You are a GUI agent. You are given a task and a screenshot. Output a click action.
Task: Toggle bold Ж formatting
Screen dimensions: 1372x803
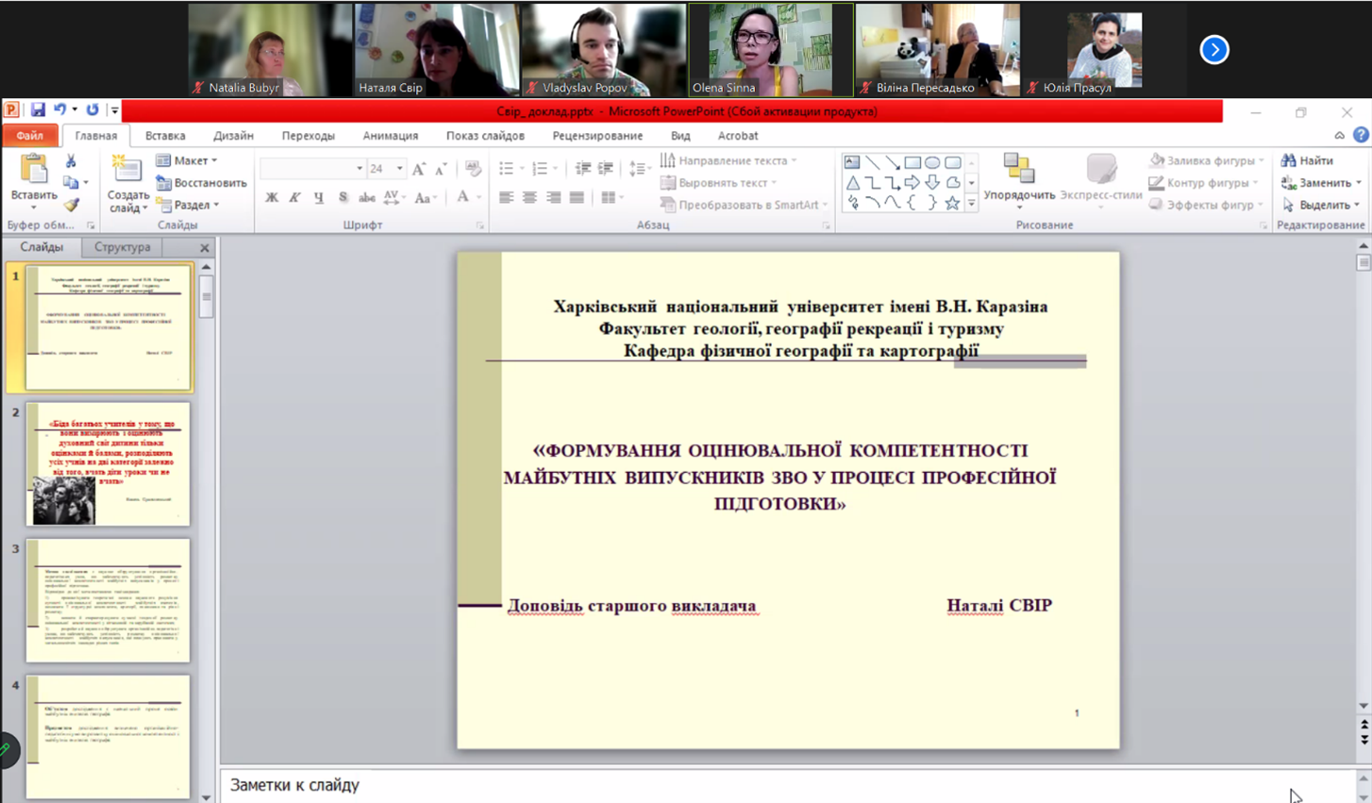coord(272,198)
